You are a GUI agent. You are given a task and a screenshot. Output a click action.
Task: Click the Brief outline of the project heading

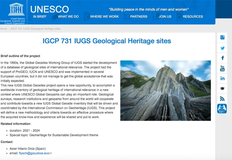(x=20, y=56)
